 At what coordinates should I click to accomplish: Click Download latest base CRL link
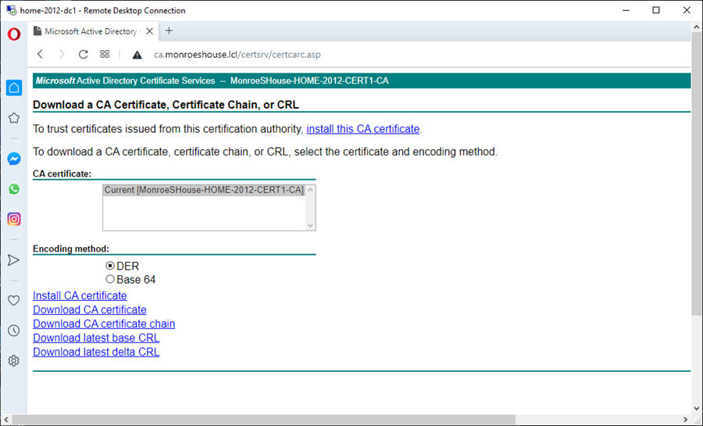(x=96, y=338)
